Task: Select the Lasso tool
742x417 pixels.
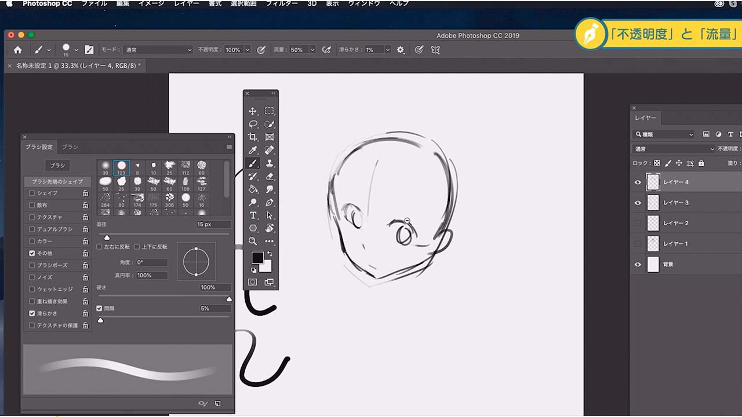Action: [253, 125]
